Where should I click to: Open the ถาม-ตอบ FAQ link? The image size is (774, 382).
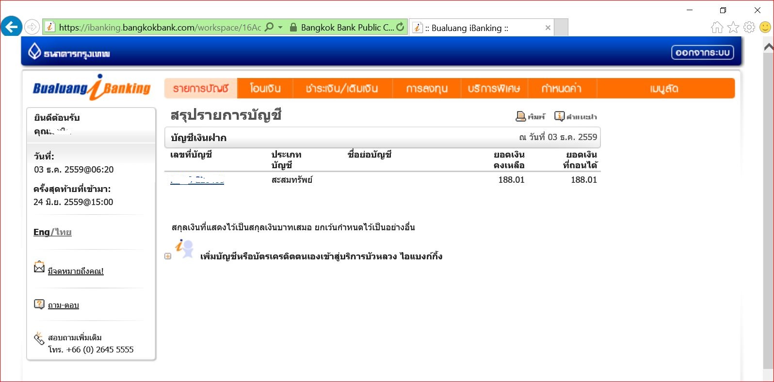click(x=63, y=305)
